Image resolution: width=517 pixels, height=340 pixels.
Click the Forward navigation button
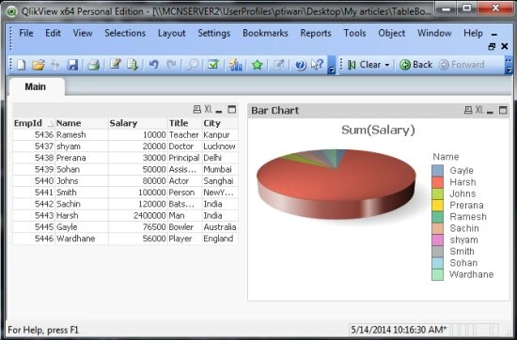[462, 65]
